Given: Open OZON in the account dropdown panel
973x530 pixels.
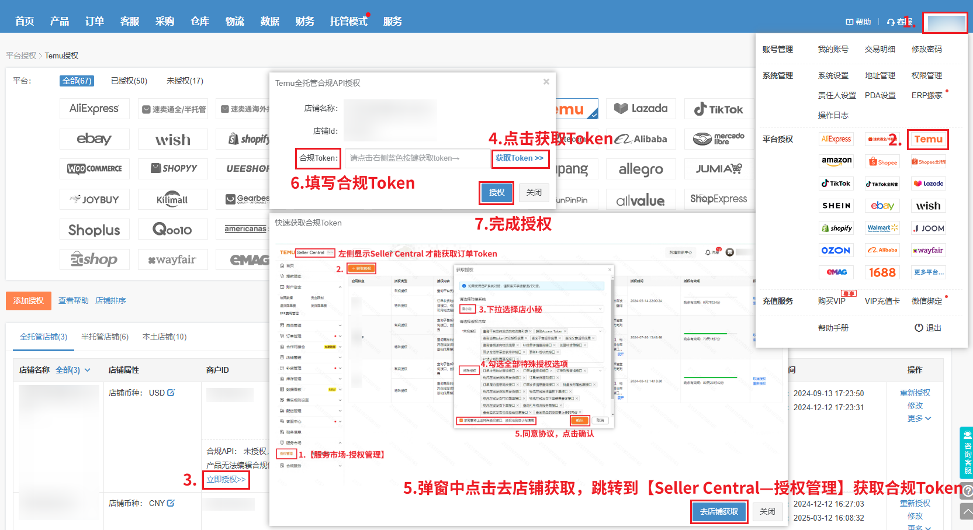Looking at the screenshot, I should tap(836, 250).
